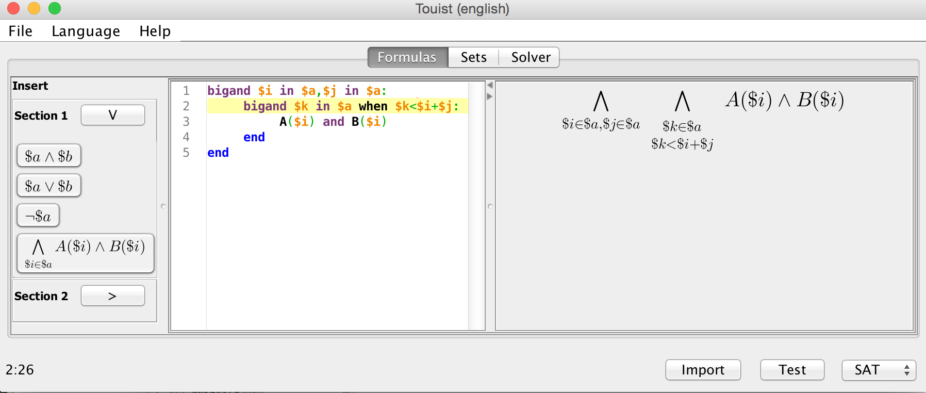Click the Import button
Viewport: 926px width, 393px height.
click(703, 370)
